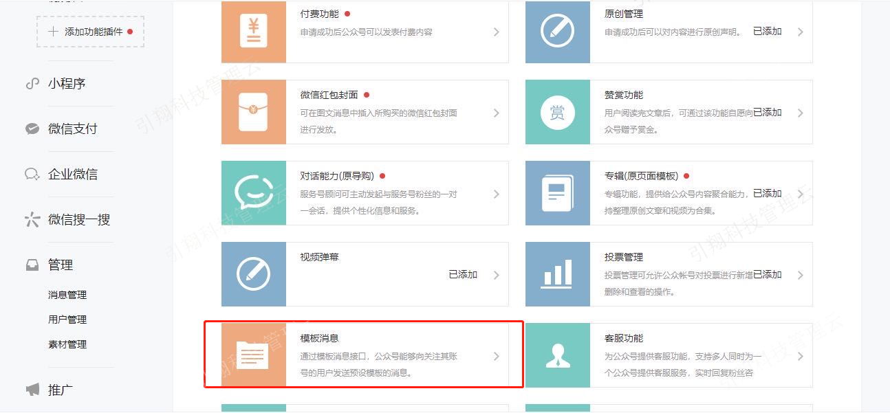Click the 微信红包封面 title
This screenshot has height=413, width=890.
coord(329,95)
